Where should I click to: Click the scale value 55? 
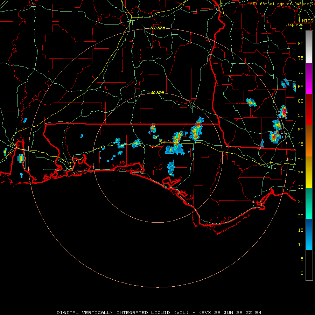301,115
